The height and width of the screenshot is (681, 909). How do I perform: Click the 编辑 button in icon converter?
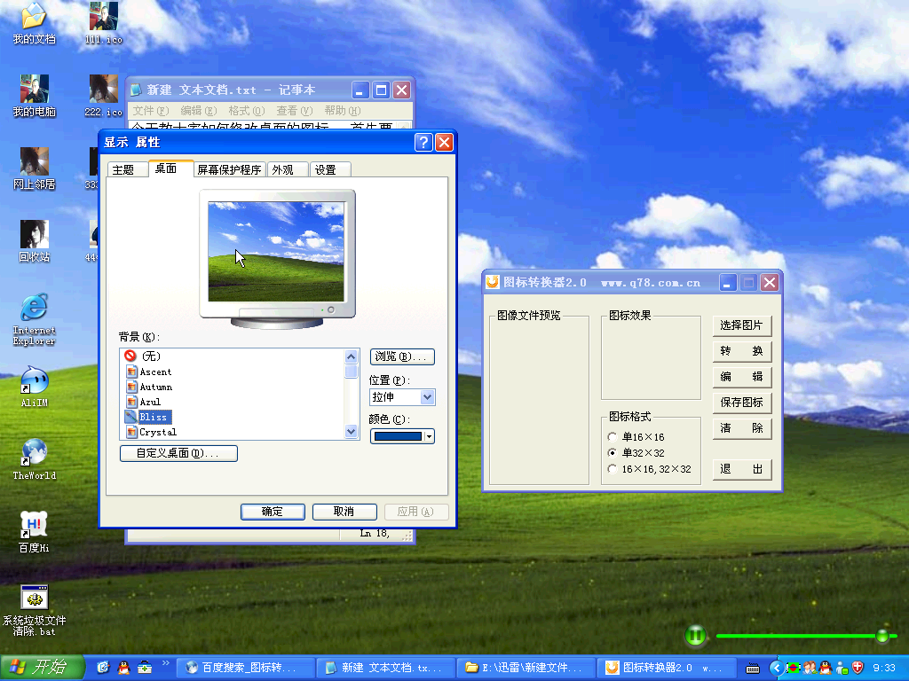click(x=741, y=376)
